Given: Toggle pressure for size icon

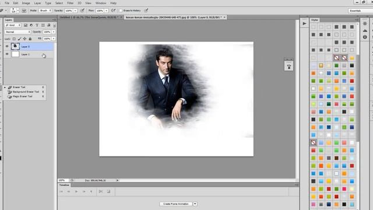Looking at the screenshot, I should point(146,10).
